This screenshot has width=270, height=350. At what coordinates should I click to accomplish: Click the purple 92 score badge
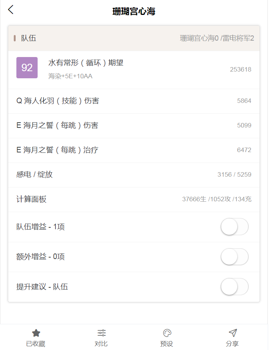[x=27, y=67]
